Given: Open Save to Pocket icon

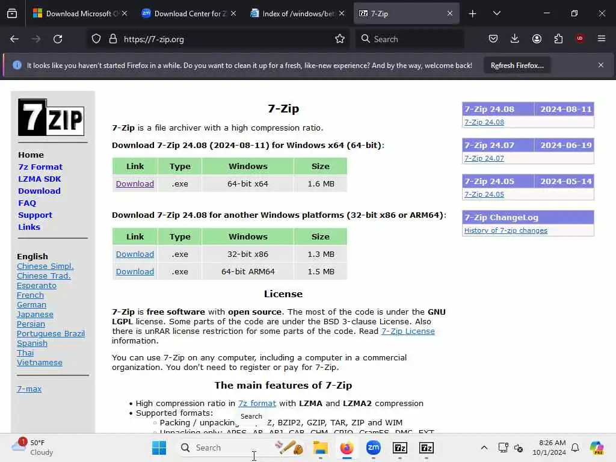Looking at the screenshot, I should (493, 38).
